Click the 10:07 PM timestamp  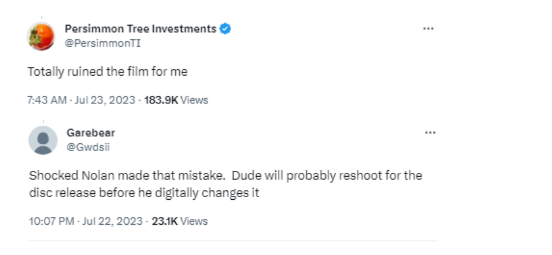tap(51, 222)
